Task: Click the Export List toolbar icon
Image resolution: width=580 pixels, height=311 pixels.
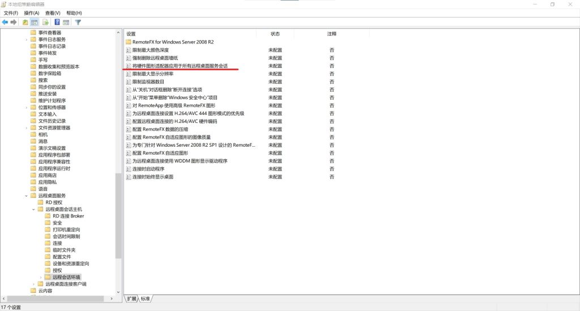Action: (x=45, y=22)
